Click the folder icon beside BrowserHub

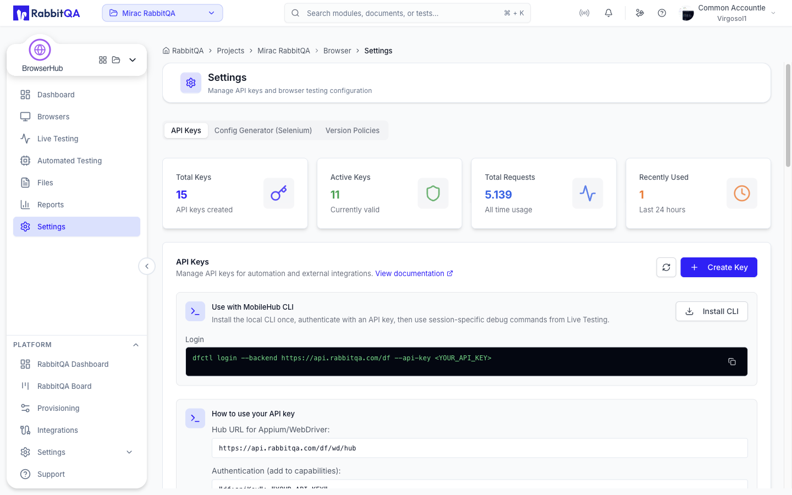pos(116,60)
